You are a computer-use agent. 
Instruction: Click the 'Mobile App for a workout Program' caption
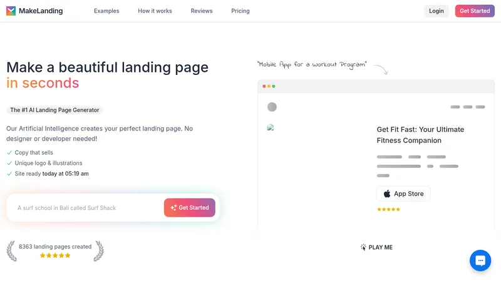tap(312, 64)
